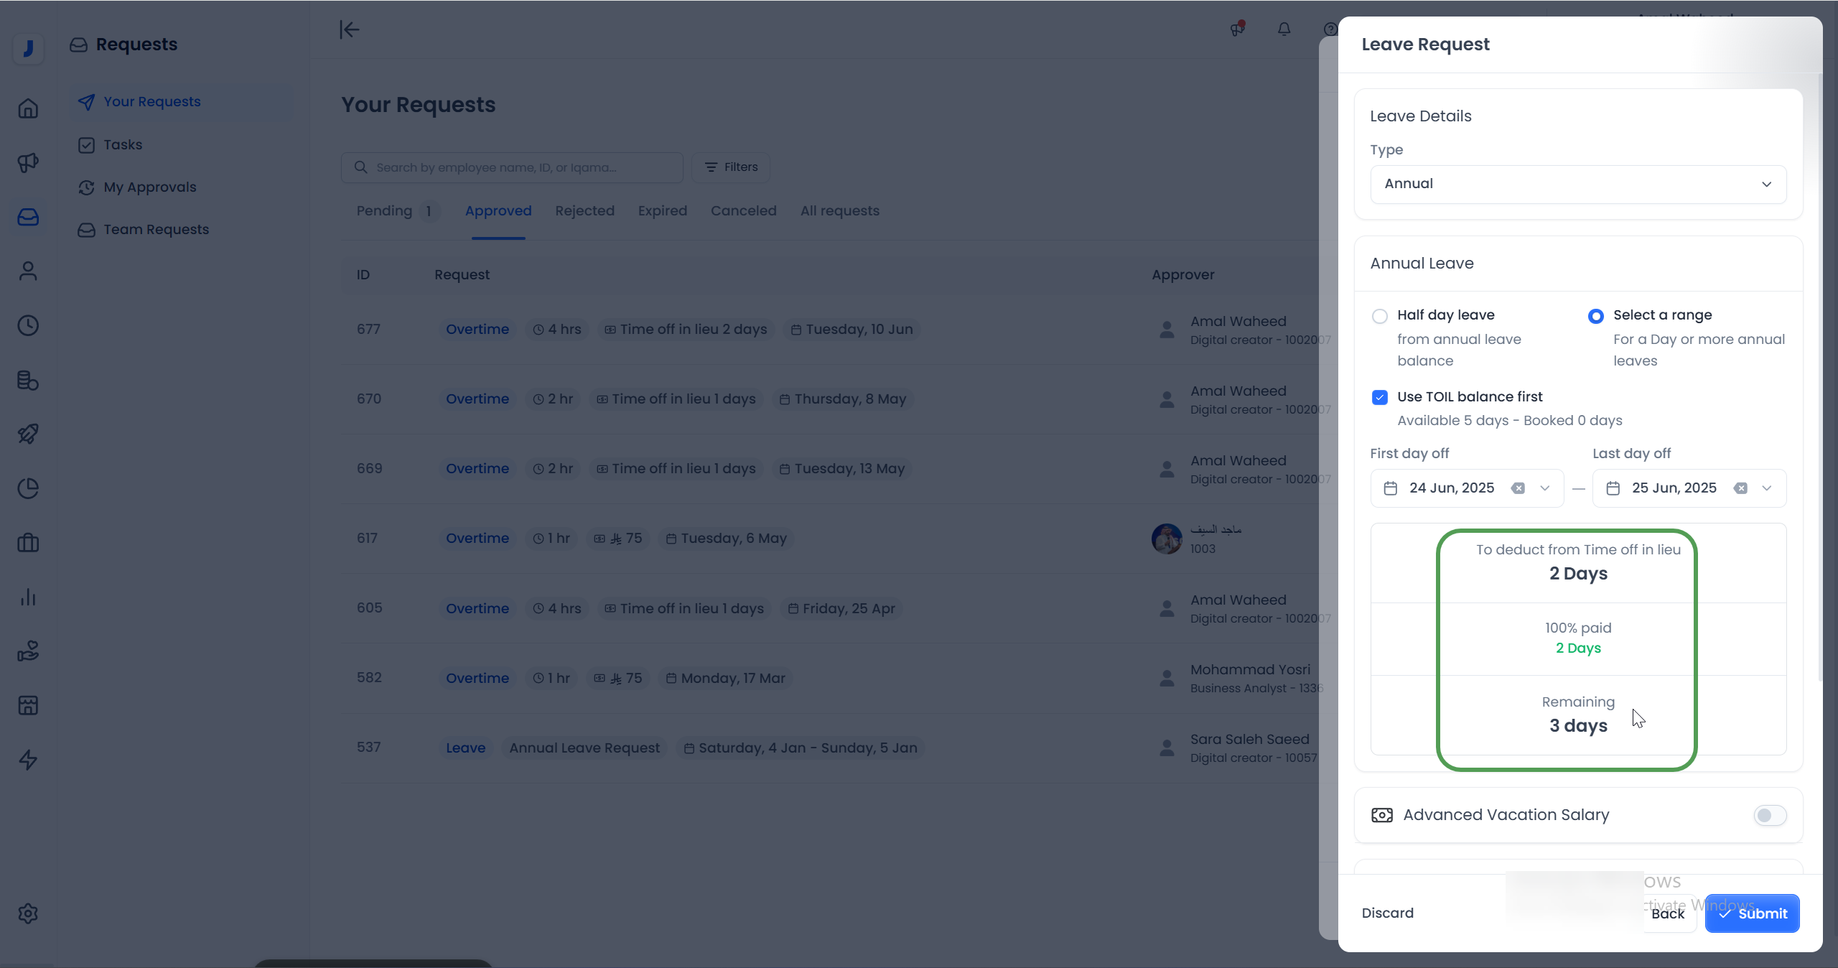Open the Home icon in the sidebar
1838x968 pixels.
27,108
